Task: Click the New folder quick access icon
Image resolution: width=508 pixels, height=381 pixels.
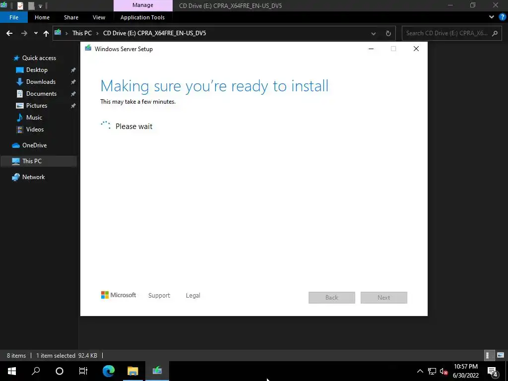Action: 31,5
